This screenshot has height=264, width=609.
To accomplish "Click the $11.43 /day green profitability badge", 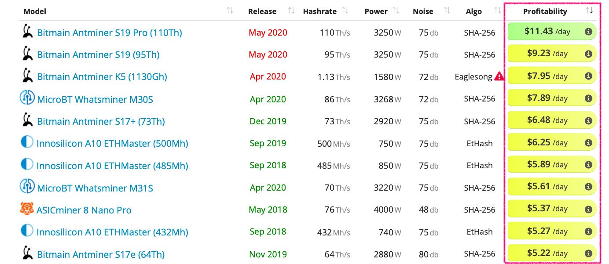I will (552, 32).
